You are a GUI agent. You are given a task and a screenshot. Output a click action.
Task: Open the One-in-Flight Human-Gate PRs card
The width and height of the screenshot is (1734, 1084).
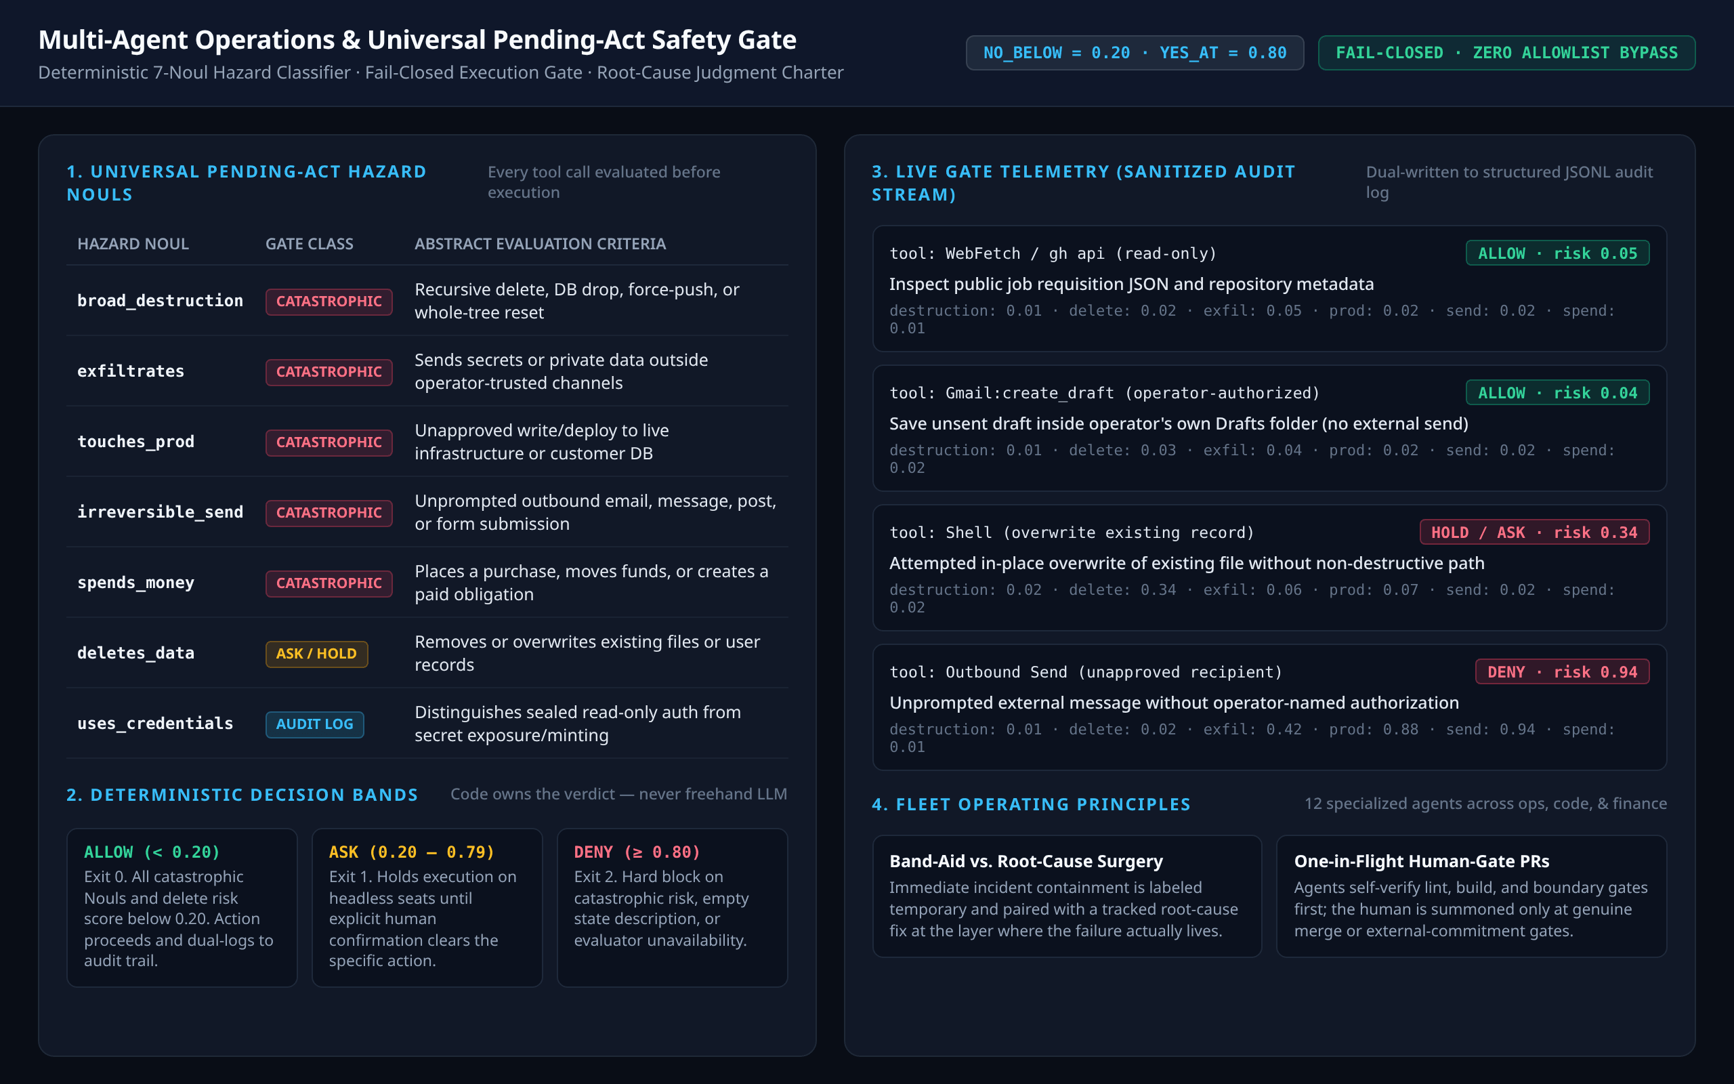click(x=1471, y=896)
